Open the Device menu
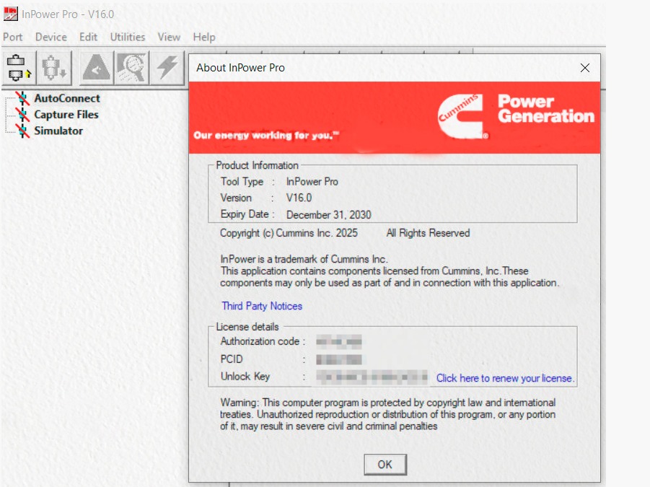 pos(50,37)
